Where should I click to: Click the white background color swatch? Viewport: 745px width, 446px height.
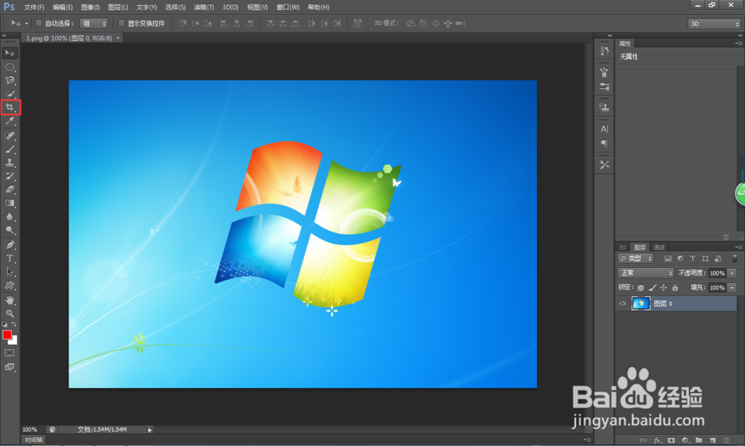click(x=13, y=341)
